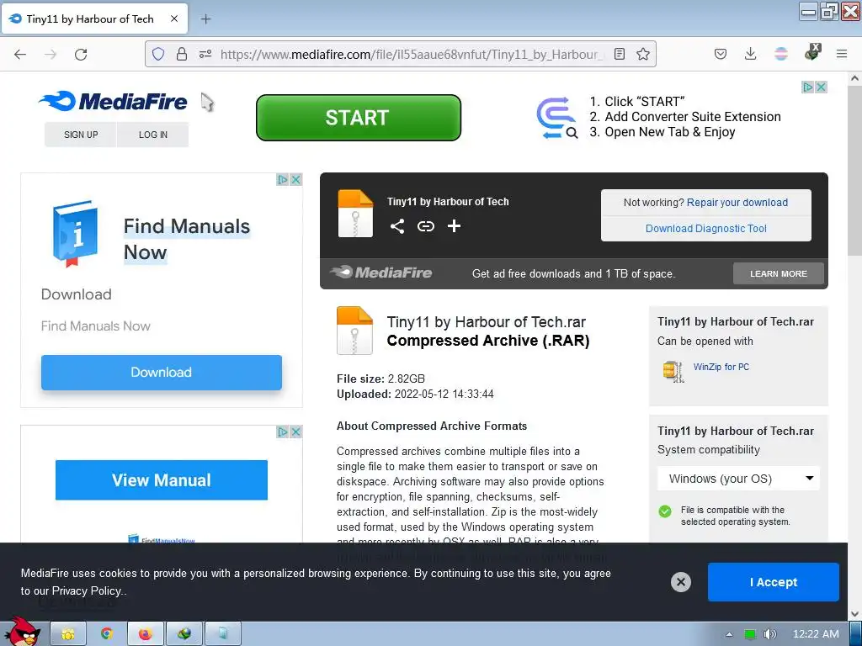
Task: Click the LEARN MORE button
Action: (x=779, y=273)
